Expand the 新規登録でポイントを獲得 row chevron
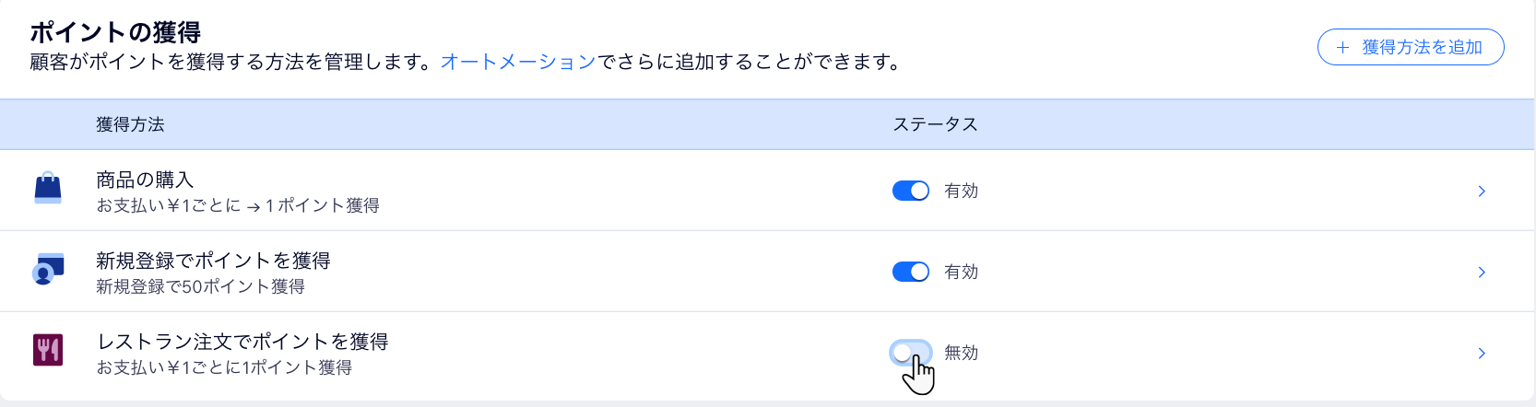This screenshot has width=1536, height=407. [x=1482, y=273]
